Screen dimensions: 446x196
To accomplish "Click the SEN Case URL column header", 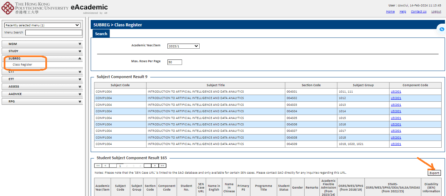I will pos(201,188).
